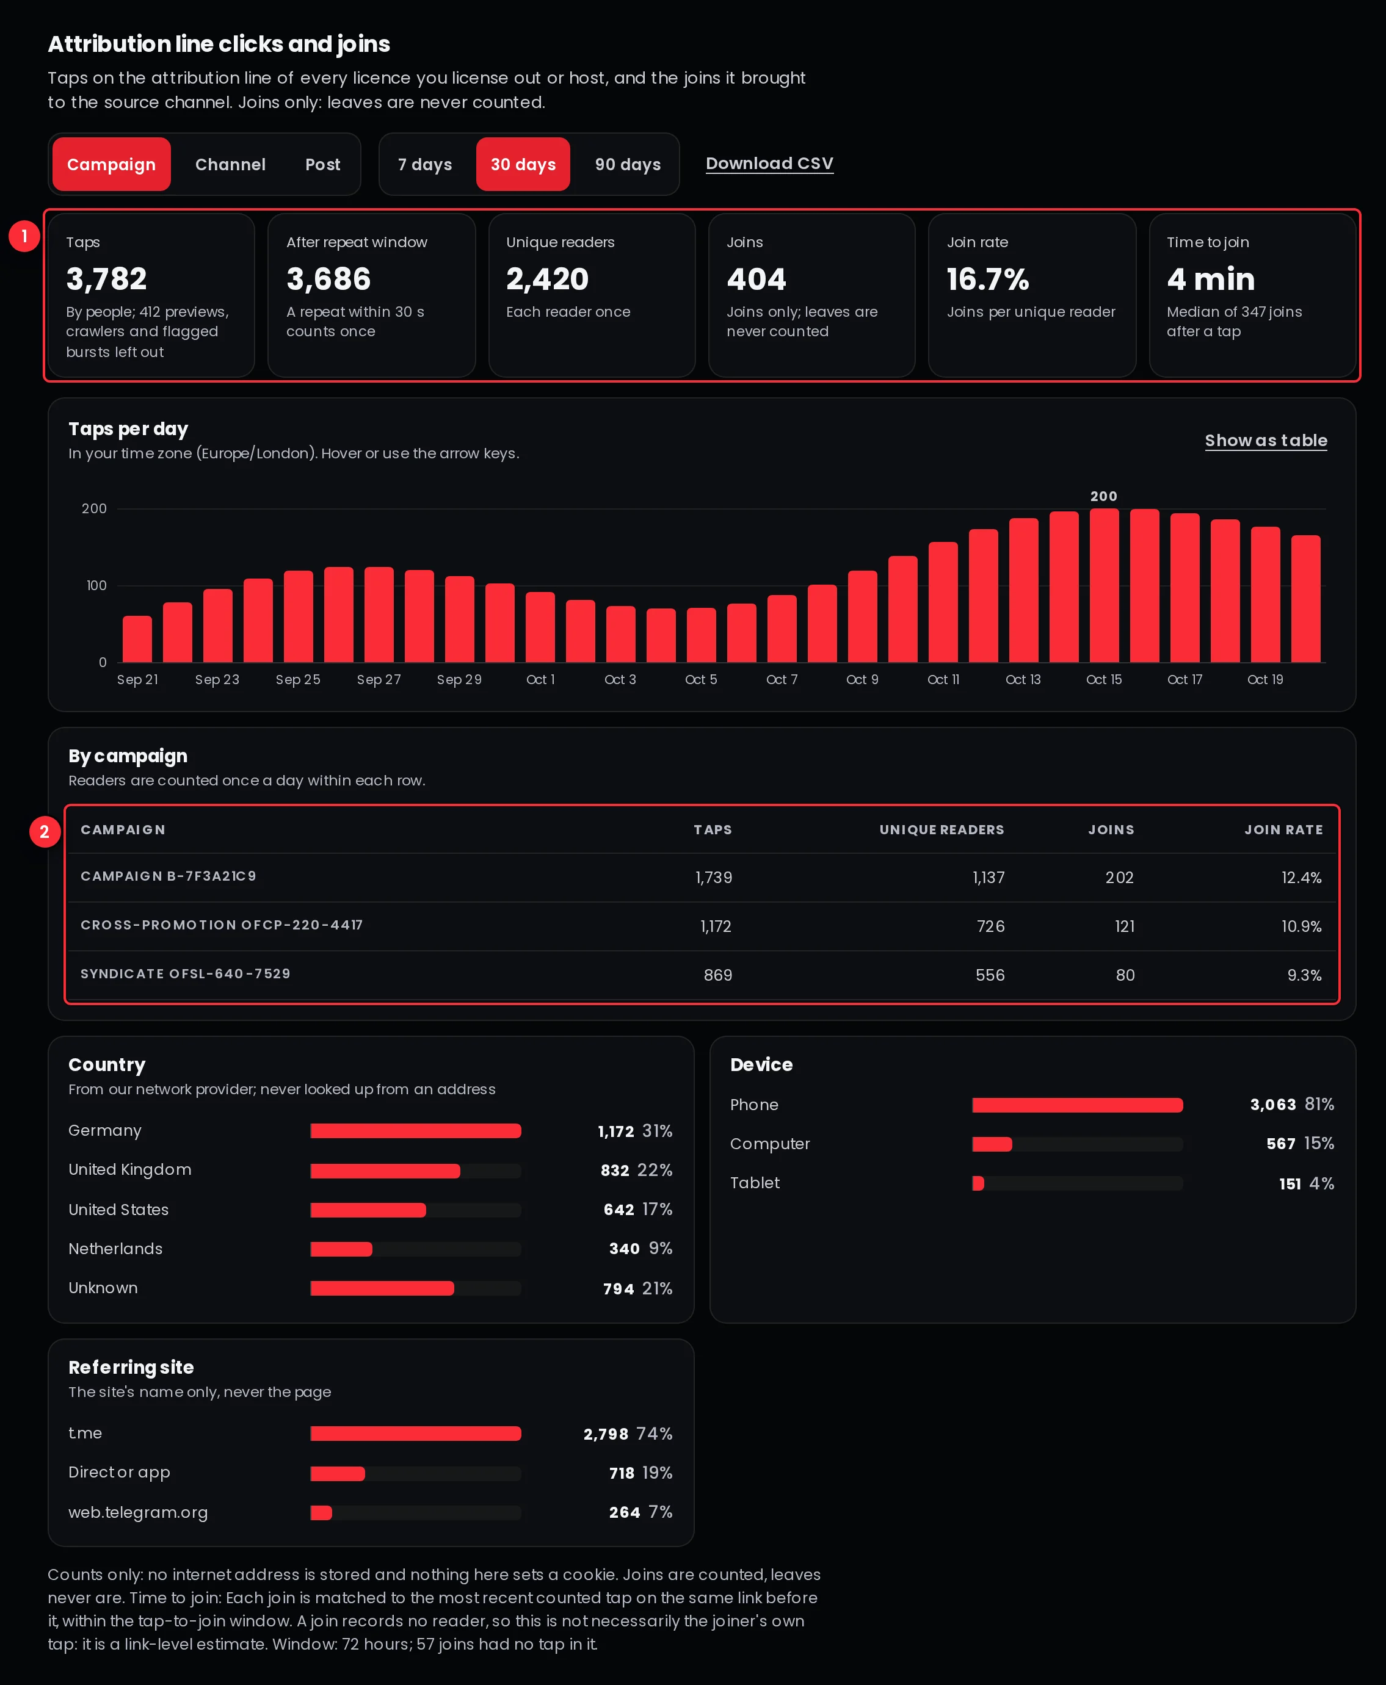Select the Oct 15 bar labeled 200
The width and height of the screenshot is (1386, 1685).
point(1104,585)
